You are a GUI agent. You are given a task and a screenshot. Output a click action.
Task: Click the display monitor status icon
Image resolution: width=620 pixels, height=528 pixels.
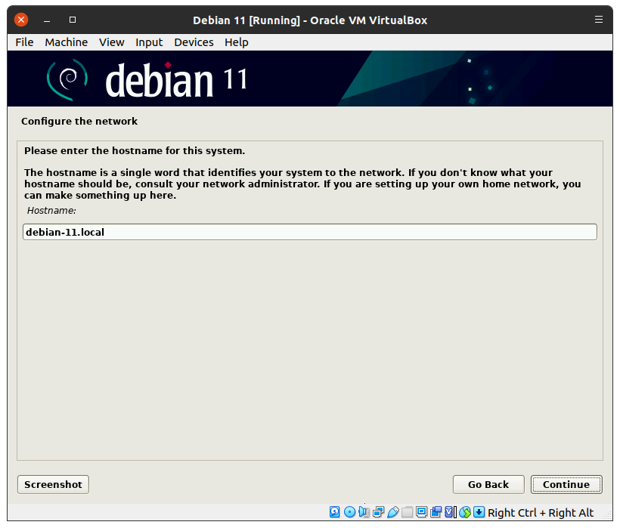click(x=421, y=513)
